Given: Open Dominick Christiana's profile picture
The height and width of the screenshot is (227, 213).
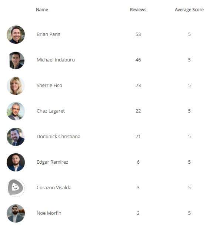Looking at the screenshot, I should click(16, 137).
